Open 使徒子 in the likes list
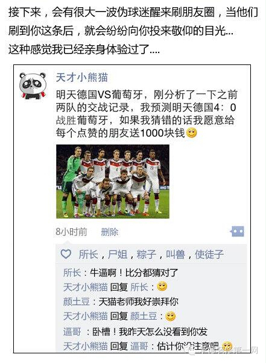 click(209, 255)
